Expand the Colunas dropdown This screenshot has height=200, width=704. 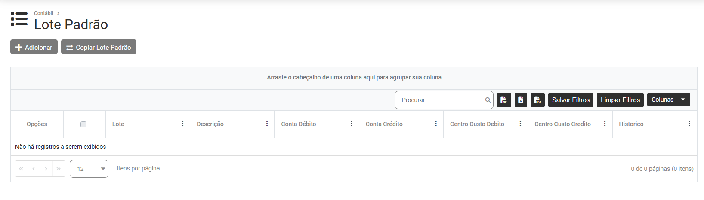[x=668, y=100]
